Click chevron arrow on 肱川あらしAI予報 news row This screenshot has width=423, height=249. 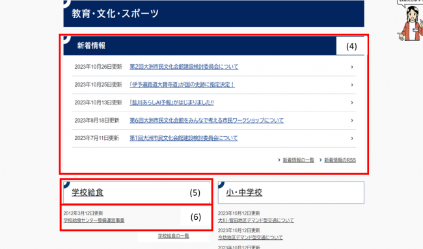click(352, 102)
